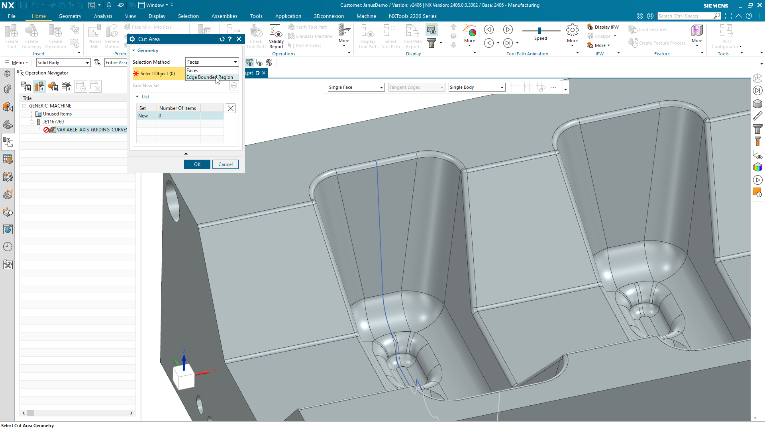The width and height of the screenshot is (765, 430).
Task: Cancel the Cut Area dialog
Action: 226,164
